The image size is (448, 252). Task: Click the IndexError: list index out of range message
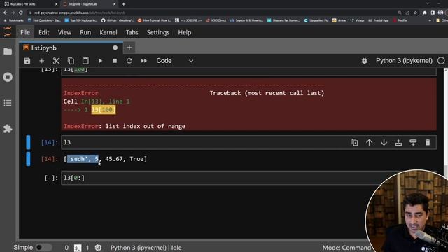click(x=125, y=126)
